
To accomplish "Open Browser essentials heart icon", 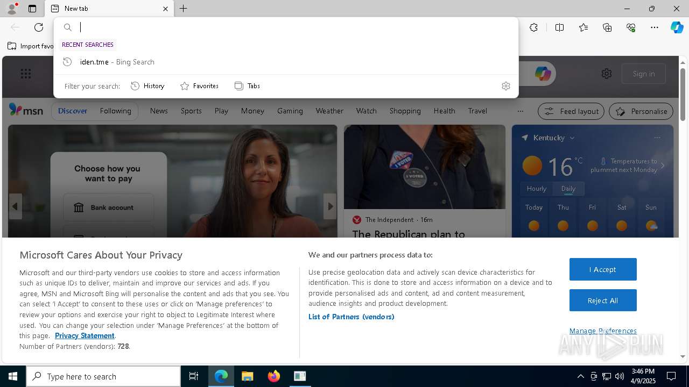I will [631, 27].
